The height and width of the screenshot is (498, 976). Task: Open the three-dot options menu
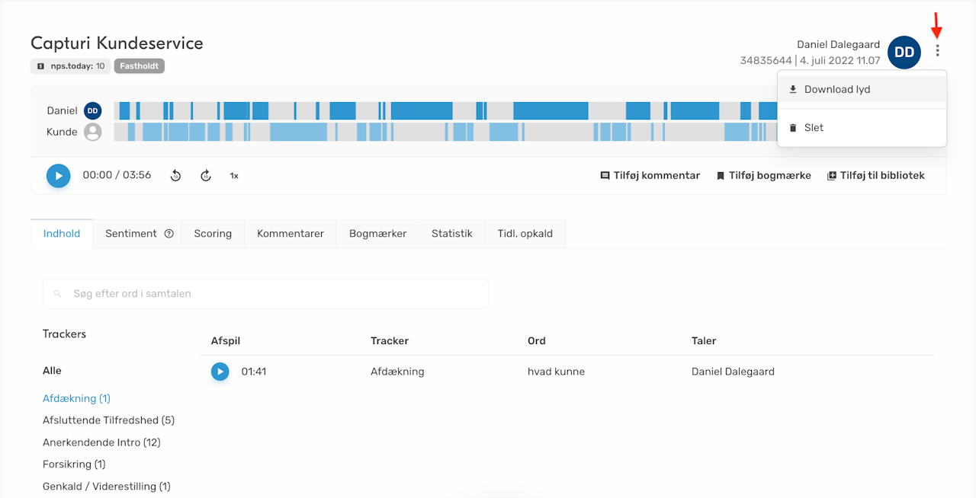click(x=937, y=51)
